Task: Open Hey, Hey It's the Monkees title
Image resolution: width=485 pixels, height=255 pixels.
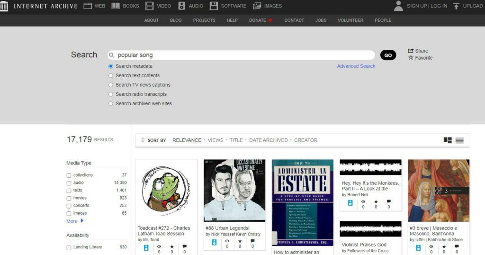Action: tap(370, 186)
